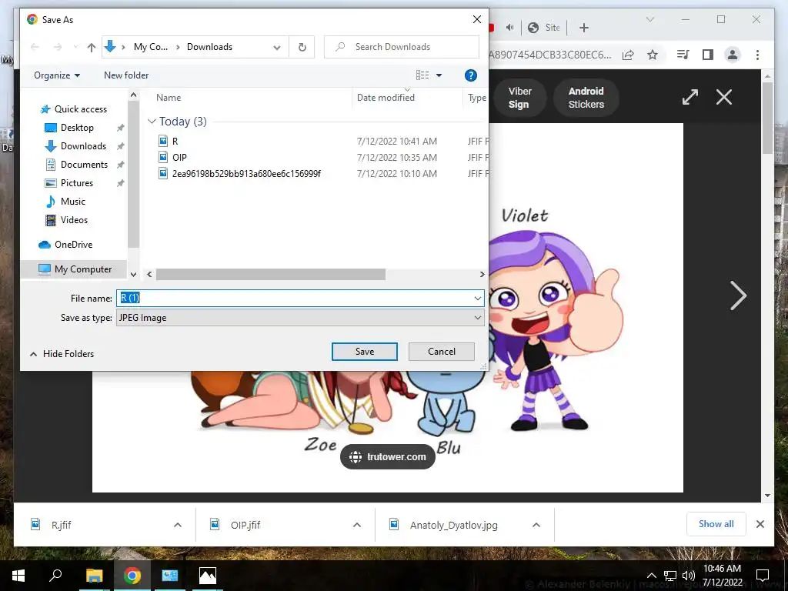
Task: Bookmark this page with the star icon
Action: pyautogui.click(x=653, y=55)
